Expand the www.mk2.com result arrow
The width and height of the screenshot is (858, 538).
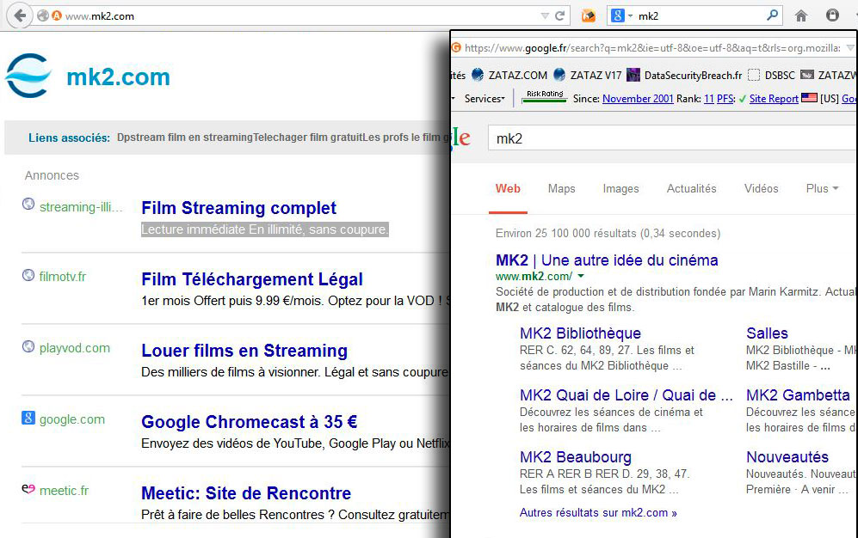coord(581,276)
